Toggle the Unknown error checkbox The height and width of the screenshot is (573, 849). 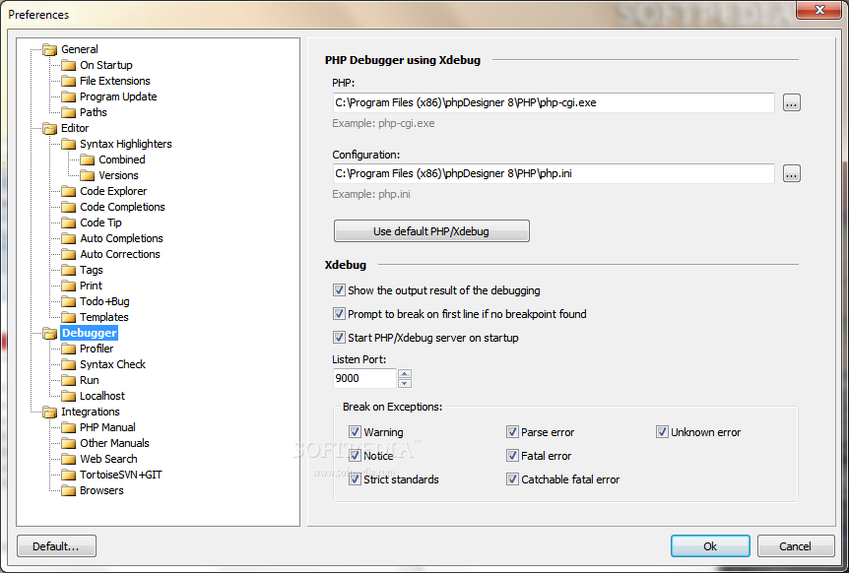tap(662, 432)
